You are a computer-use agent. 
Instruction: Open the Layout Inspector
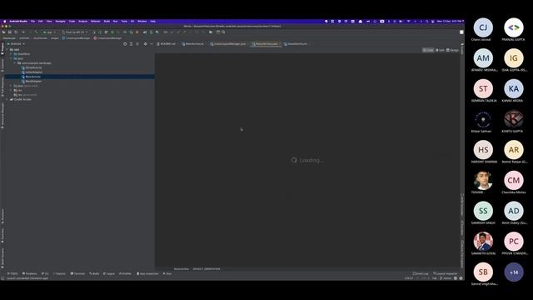pyautogui.click(x=446, y=273)
